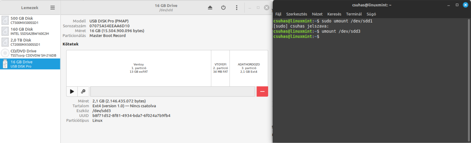Select the 160 GB Disk INTEL icon
471x143 pixels.
(5, 31)
